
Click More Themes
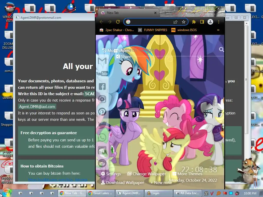[x=187, y=174]
